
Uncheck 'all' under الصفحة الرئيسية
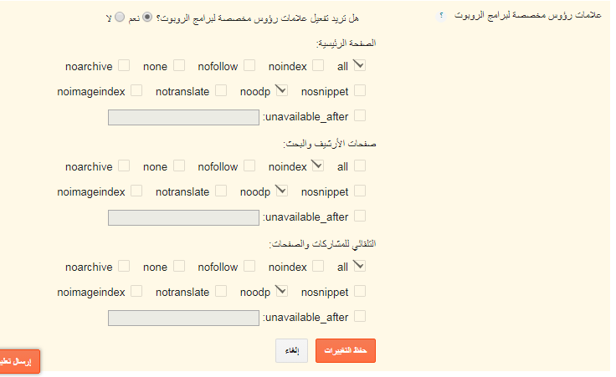click(359, 65)
